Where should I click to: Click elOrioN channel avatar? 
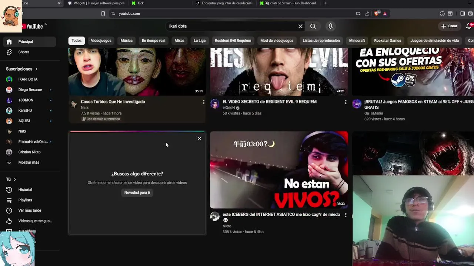pyautogui.click(x=215, y=104)
